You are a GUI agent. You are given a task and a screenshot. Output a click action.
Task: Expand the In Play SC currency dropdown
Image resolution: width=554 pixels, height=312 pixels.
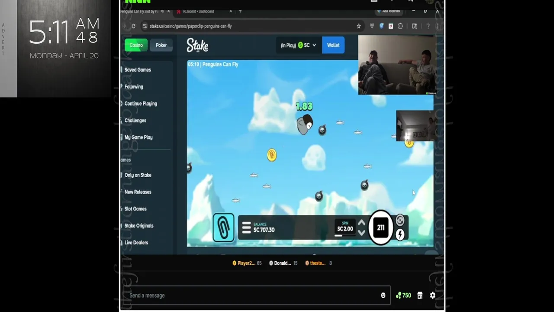pos(298,45)
